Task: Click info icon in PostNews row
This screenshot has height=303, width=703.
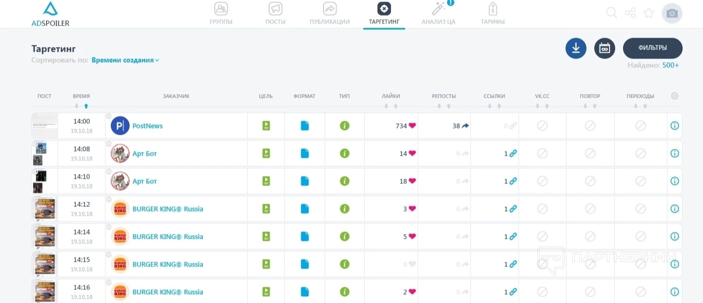Action: pyautogui.click(x=674, y=125)
